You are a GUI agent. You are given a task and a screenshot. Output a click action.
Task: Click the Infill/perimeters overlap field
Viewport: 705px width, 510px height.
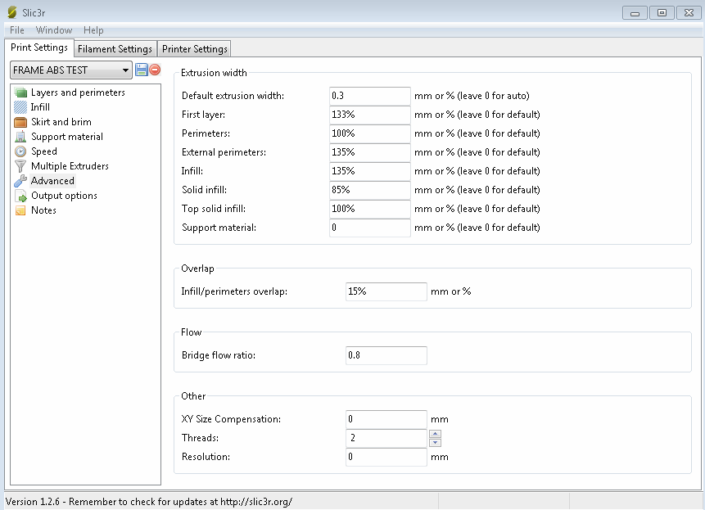tap(386, 291)
